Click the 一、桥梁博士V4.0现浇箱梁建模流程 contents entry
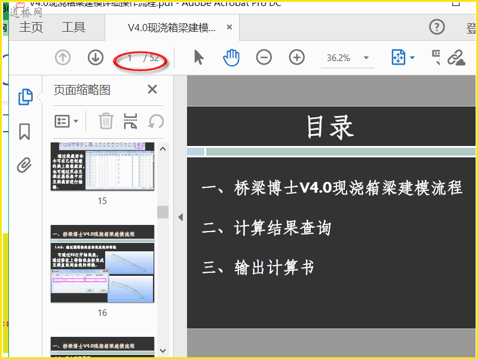478x359 pixels. pos(332,187)
